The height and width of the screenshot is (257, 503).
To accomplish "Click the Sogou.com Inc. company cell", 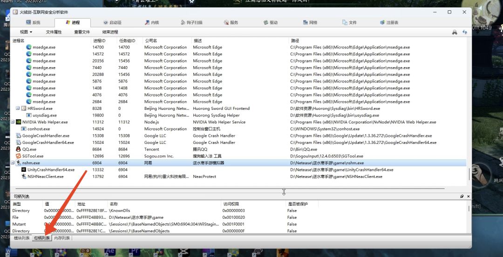I will (159, 156).
